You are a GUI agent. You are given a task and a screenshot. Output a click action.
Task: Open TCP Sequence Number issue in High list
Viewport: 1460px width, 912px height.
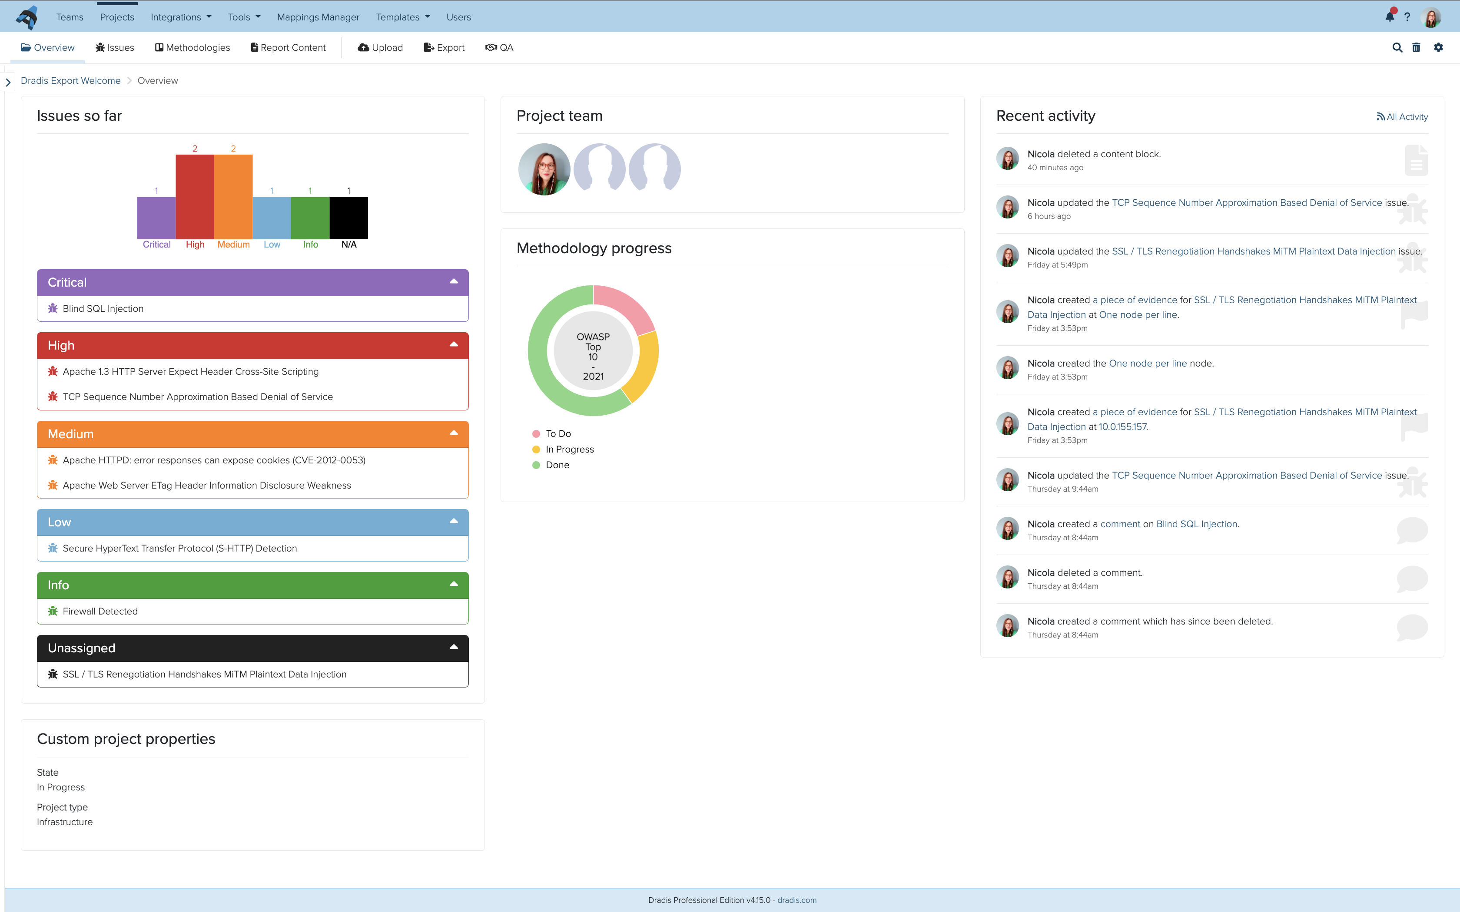click(198, 396)
